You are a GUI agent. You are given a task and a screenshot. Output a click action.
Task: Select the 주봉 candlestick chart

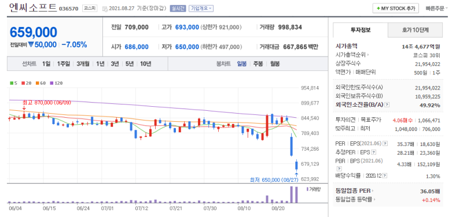pos(258,63)
